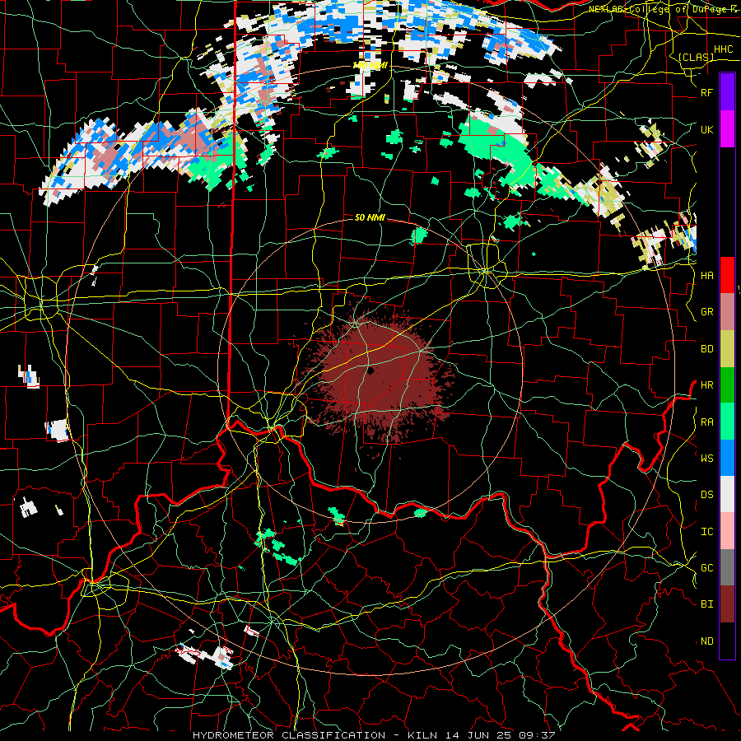Screen dimensions: 741x741
Task: Click the red HA legend color block
Action: [x=727, y=275]
